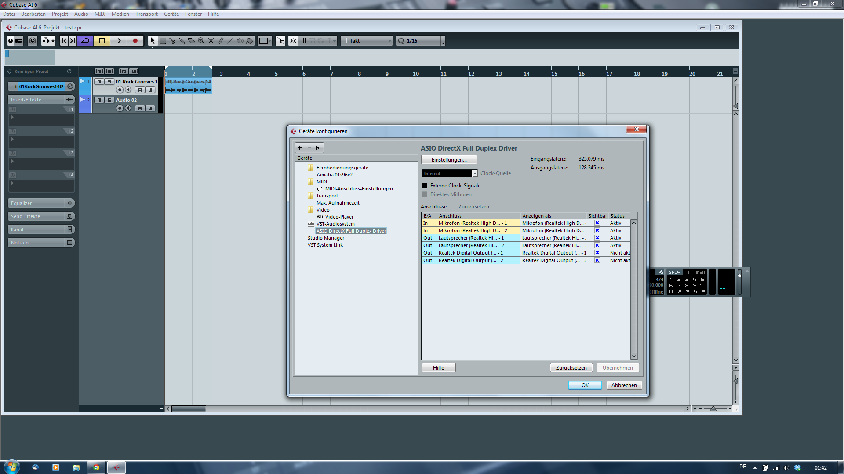Toggle Externe Clock-Signale checkbox
844x474 pixels.
(425, 186)
